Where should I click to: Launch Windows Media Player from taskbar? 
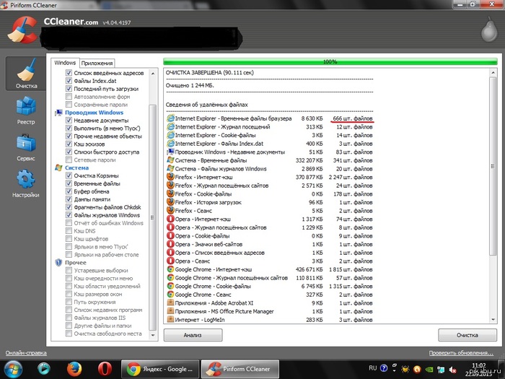[44, 369]
